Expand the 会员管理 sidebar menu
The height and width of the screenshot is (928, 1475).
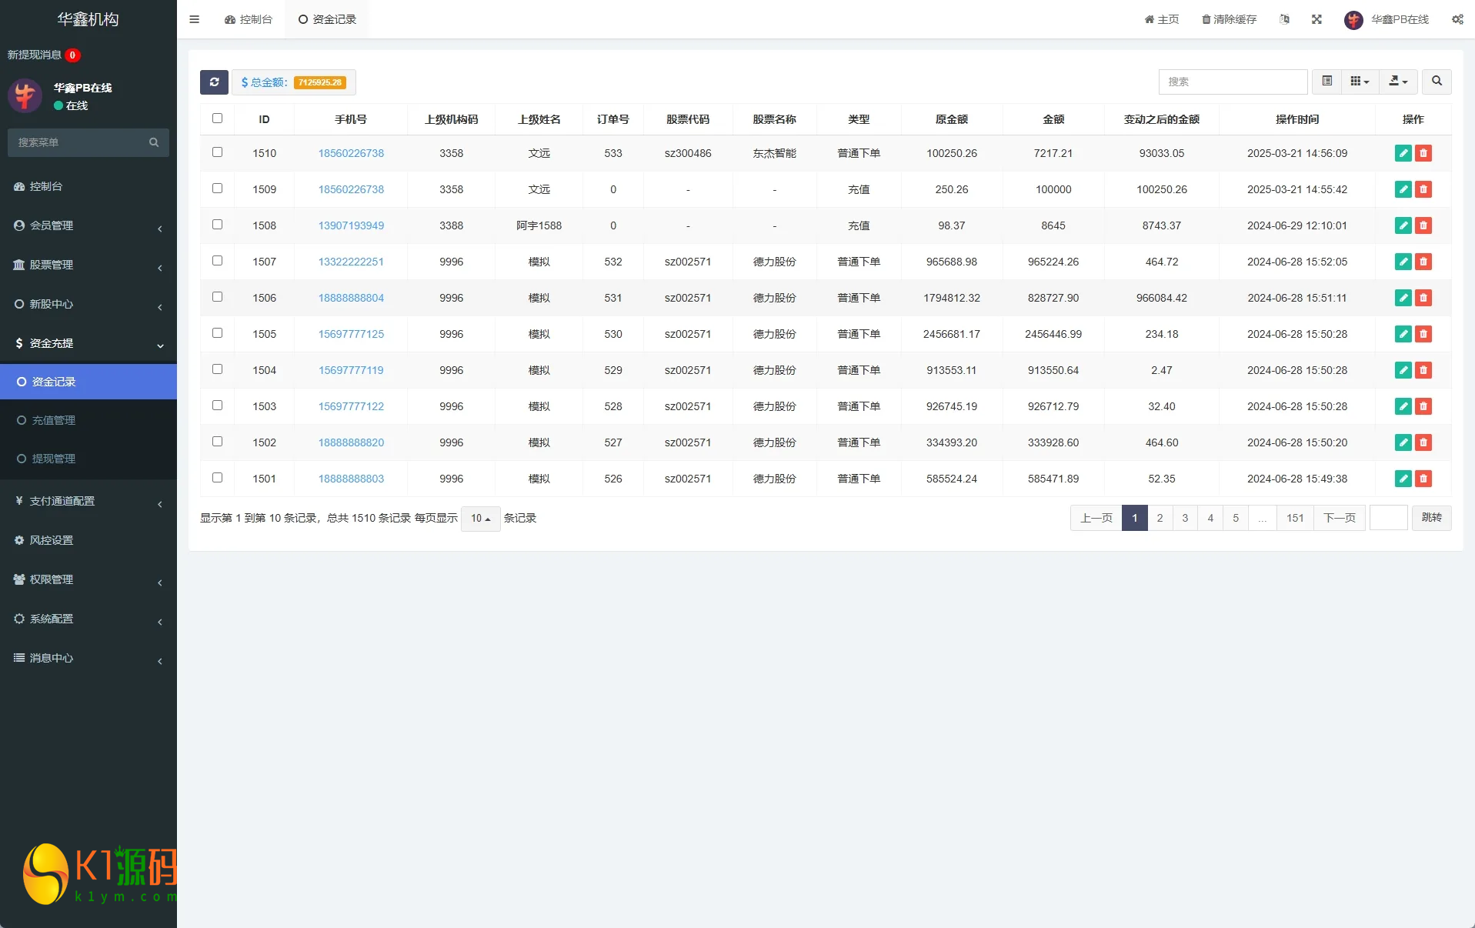coord(88,225)
